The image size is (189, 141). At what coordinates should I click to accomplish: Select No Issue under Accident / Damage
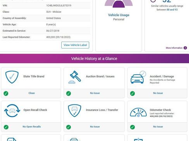pos(158,93)
